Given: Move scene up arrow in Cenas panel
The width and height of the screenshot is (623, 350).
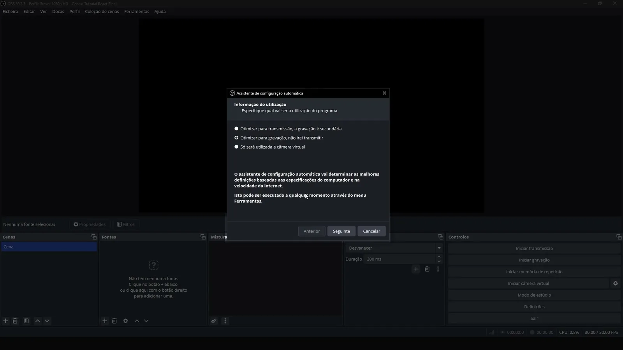Looking at the screenshot, I should [38, 321].
